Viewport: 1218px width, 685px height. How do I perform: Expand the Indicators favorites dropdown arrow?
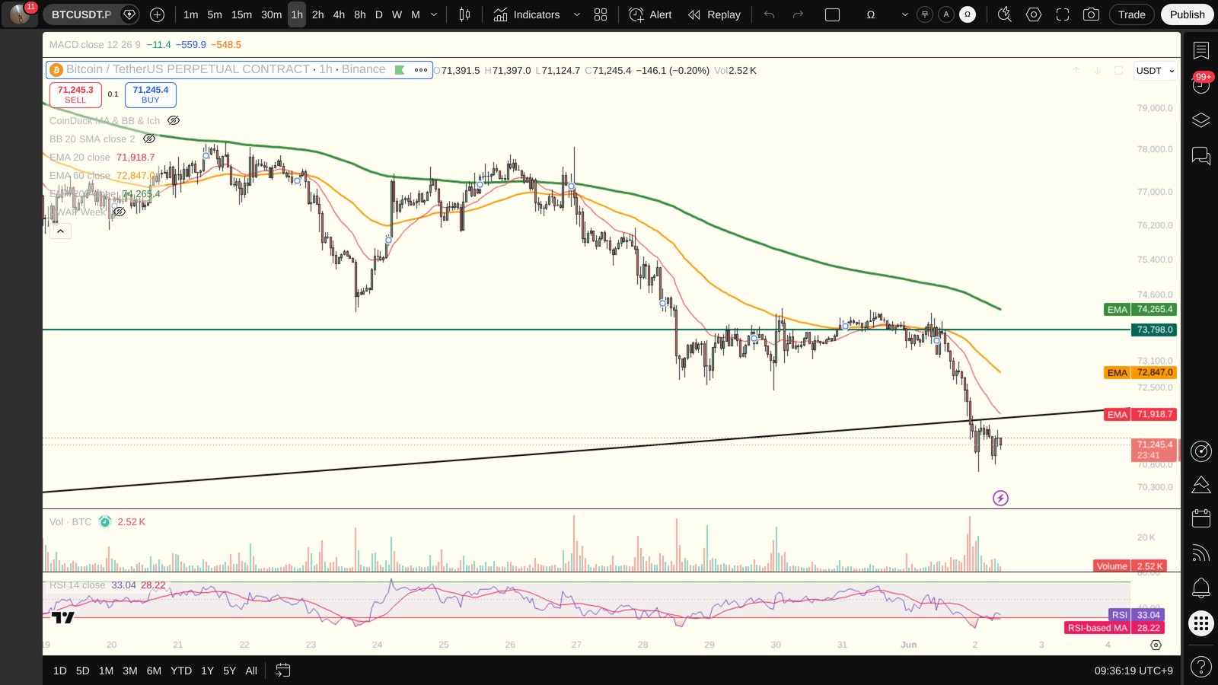coord(576,14)
